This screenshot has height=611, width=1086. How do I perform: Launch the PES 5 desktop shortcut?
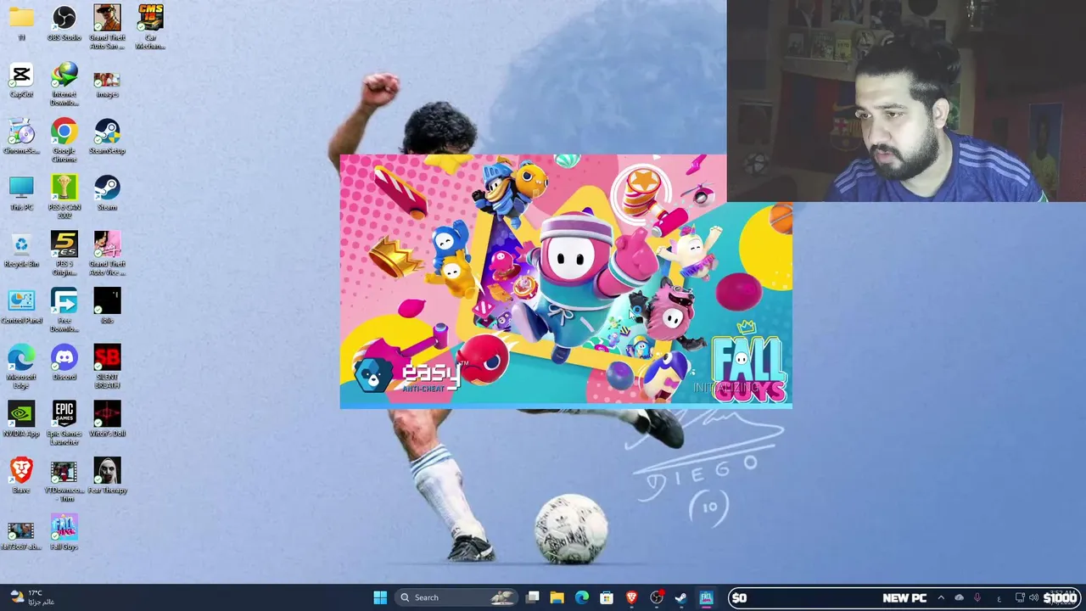click(x=64, y=254)
